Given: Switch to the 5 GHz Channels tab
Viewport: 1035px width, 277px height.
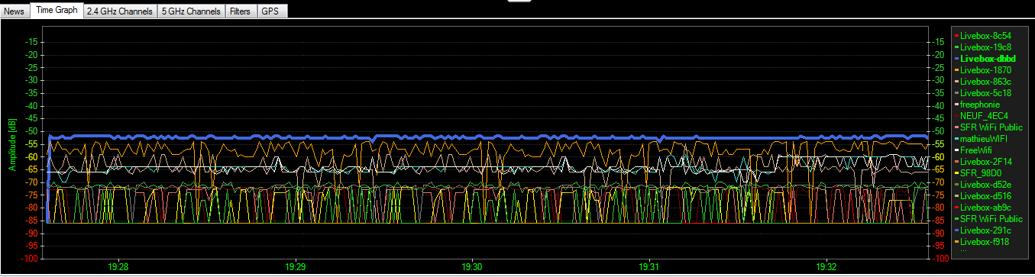Looking at the screenshot, I should (192, 11).
